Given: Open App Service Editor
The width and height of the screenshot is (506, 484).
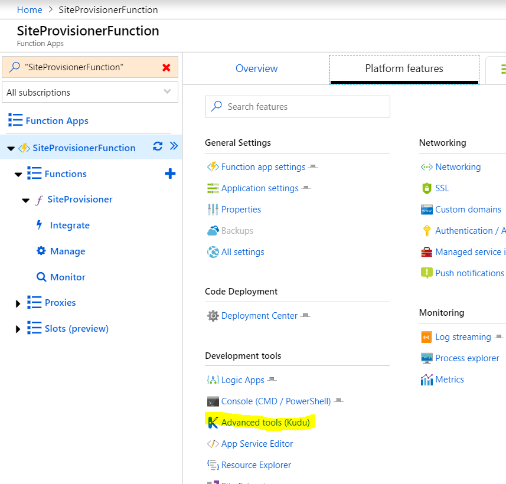Looking at the screenshot, I should (x=257, y=444).
